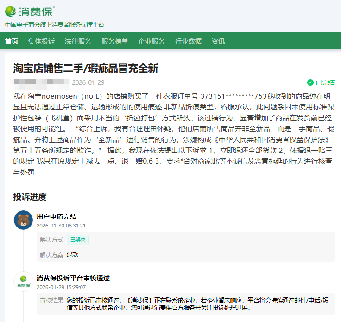Click the bear user avatar icon
This screenshot has width=341, height=322.
point(23,220)
